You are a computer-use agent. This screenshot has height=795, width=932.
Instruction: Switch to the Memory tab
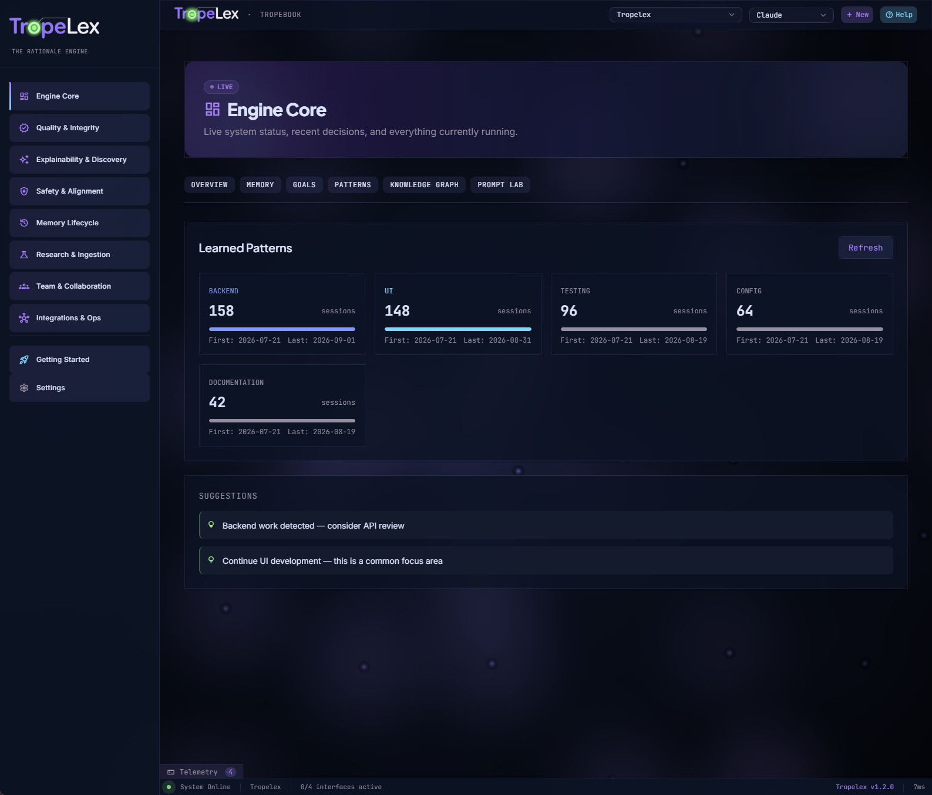click(260, 185)
